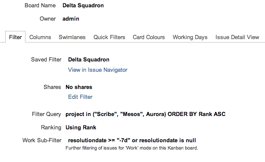This screenshot has width=265, height=162.
Task: Open the Issue Detail View tab
Action: click(x=237, y=37)
